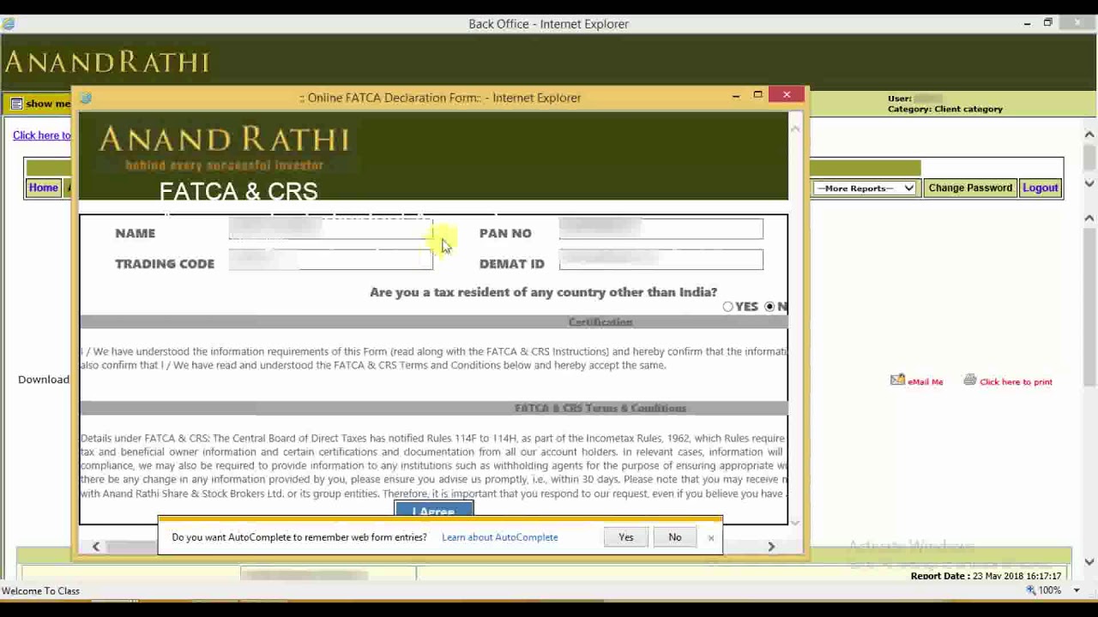The height and width of the screenshot is (617, 1098).
Task: Click the 'FATCA & CRS' form heading
Action: tap(238, 191)
